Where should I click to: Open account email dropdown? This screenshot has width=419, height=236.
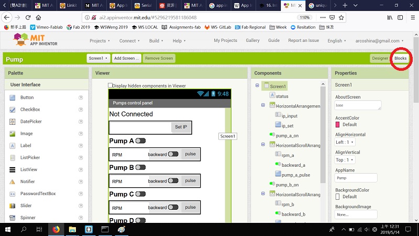click(379, 41)
